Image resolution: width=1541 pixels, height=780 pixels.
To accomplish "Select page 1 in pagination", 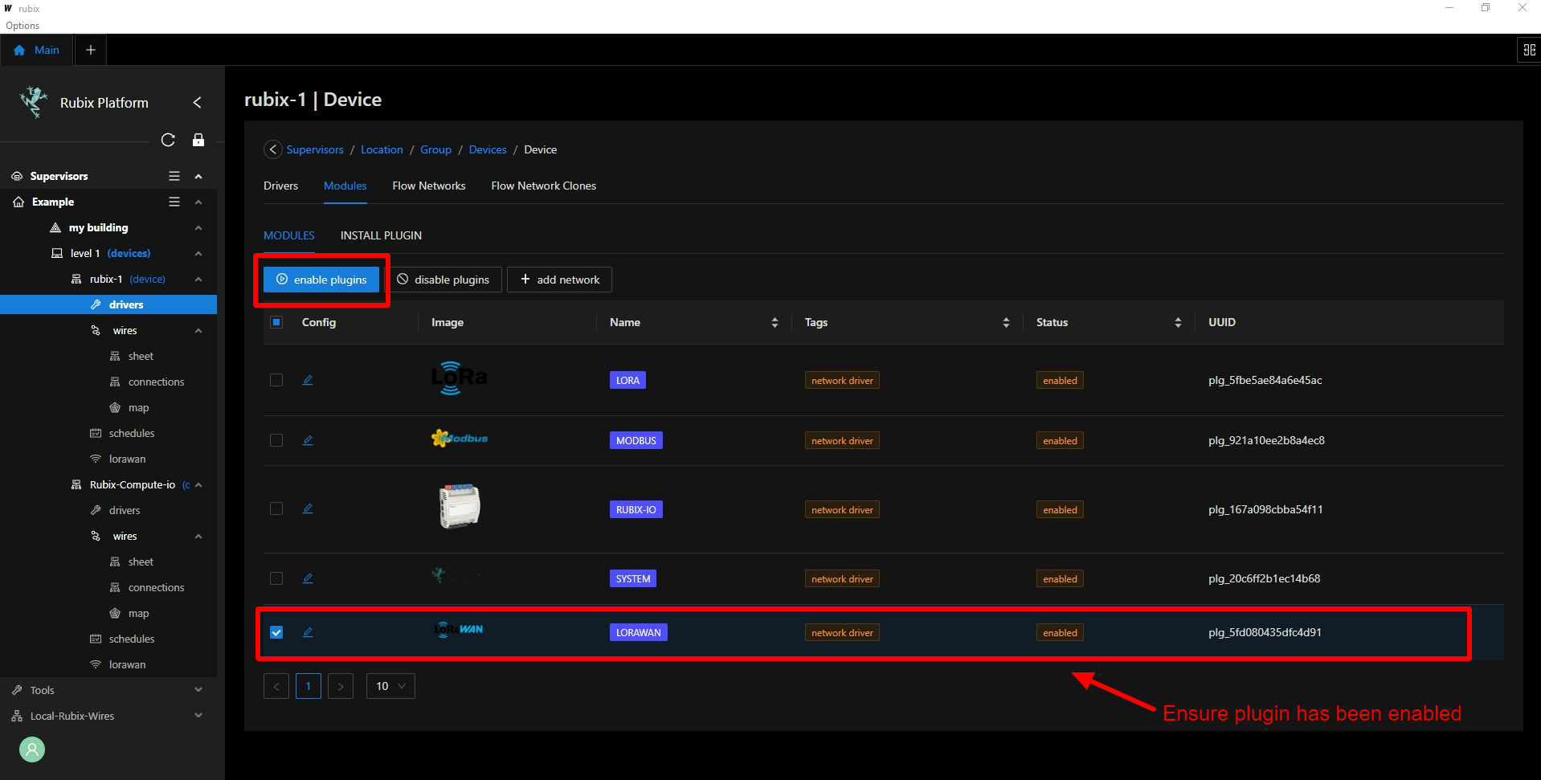I will point(309,686).
